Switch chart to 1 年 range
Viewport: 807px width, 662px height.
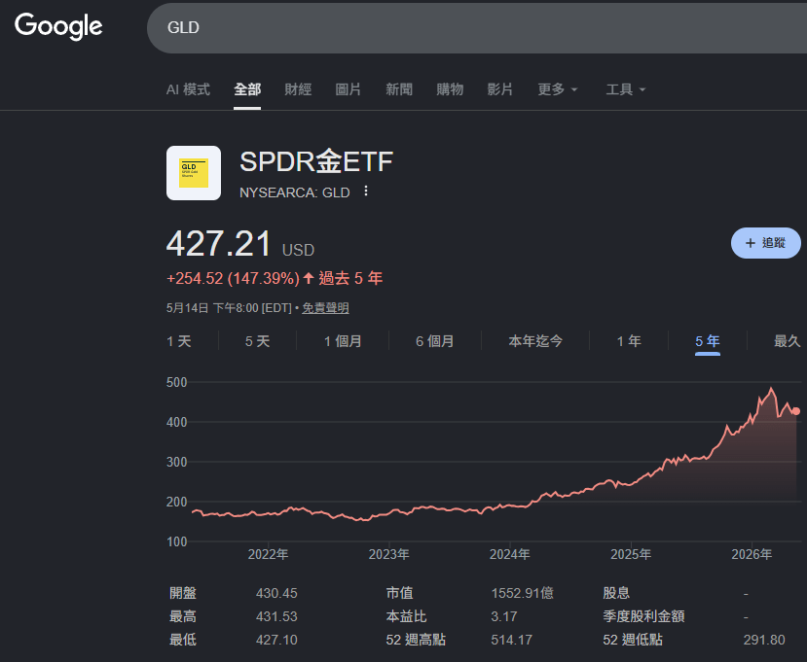click(629, 341)
